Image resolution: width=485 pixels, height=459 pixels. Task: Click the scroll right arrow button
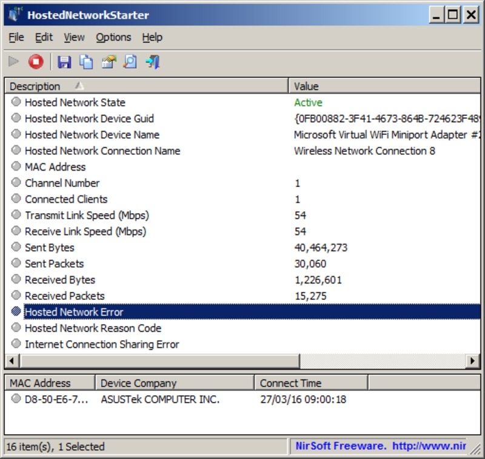(473, 361)
